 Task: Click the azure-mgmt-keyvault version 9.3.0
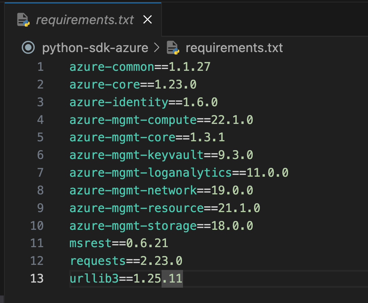tap(235, 155)
